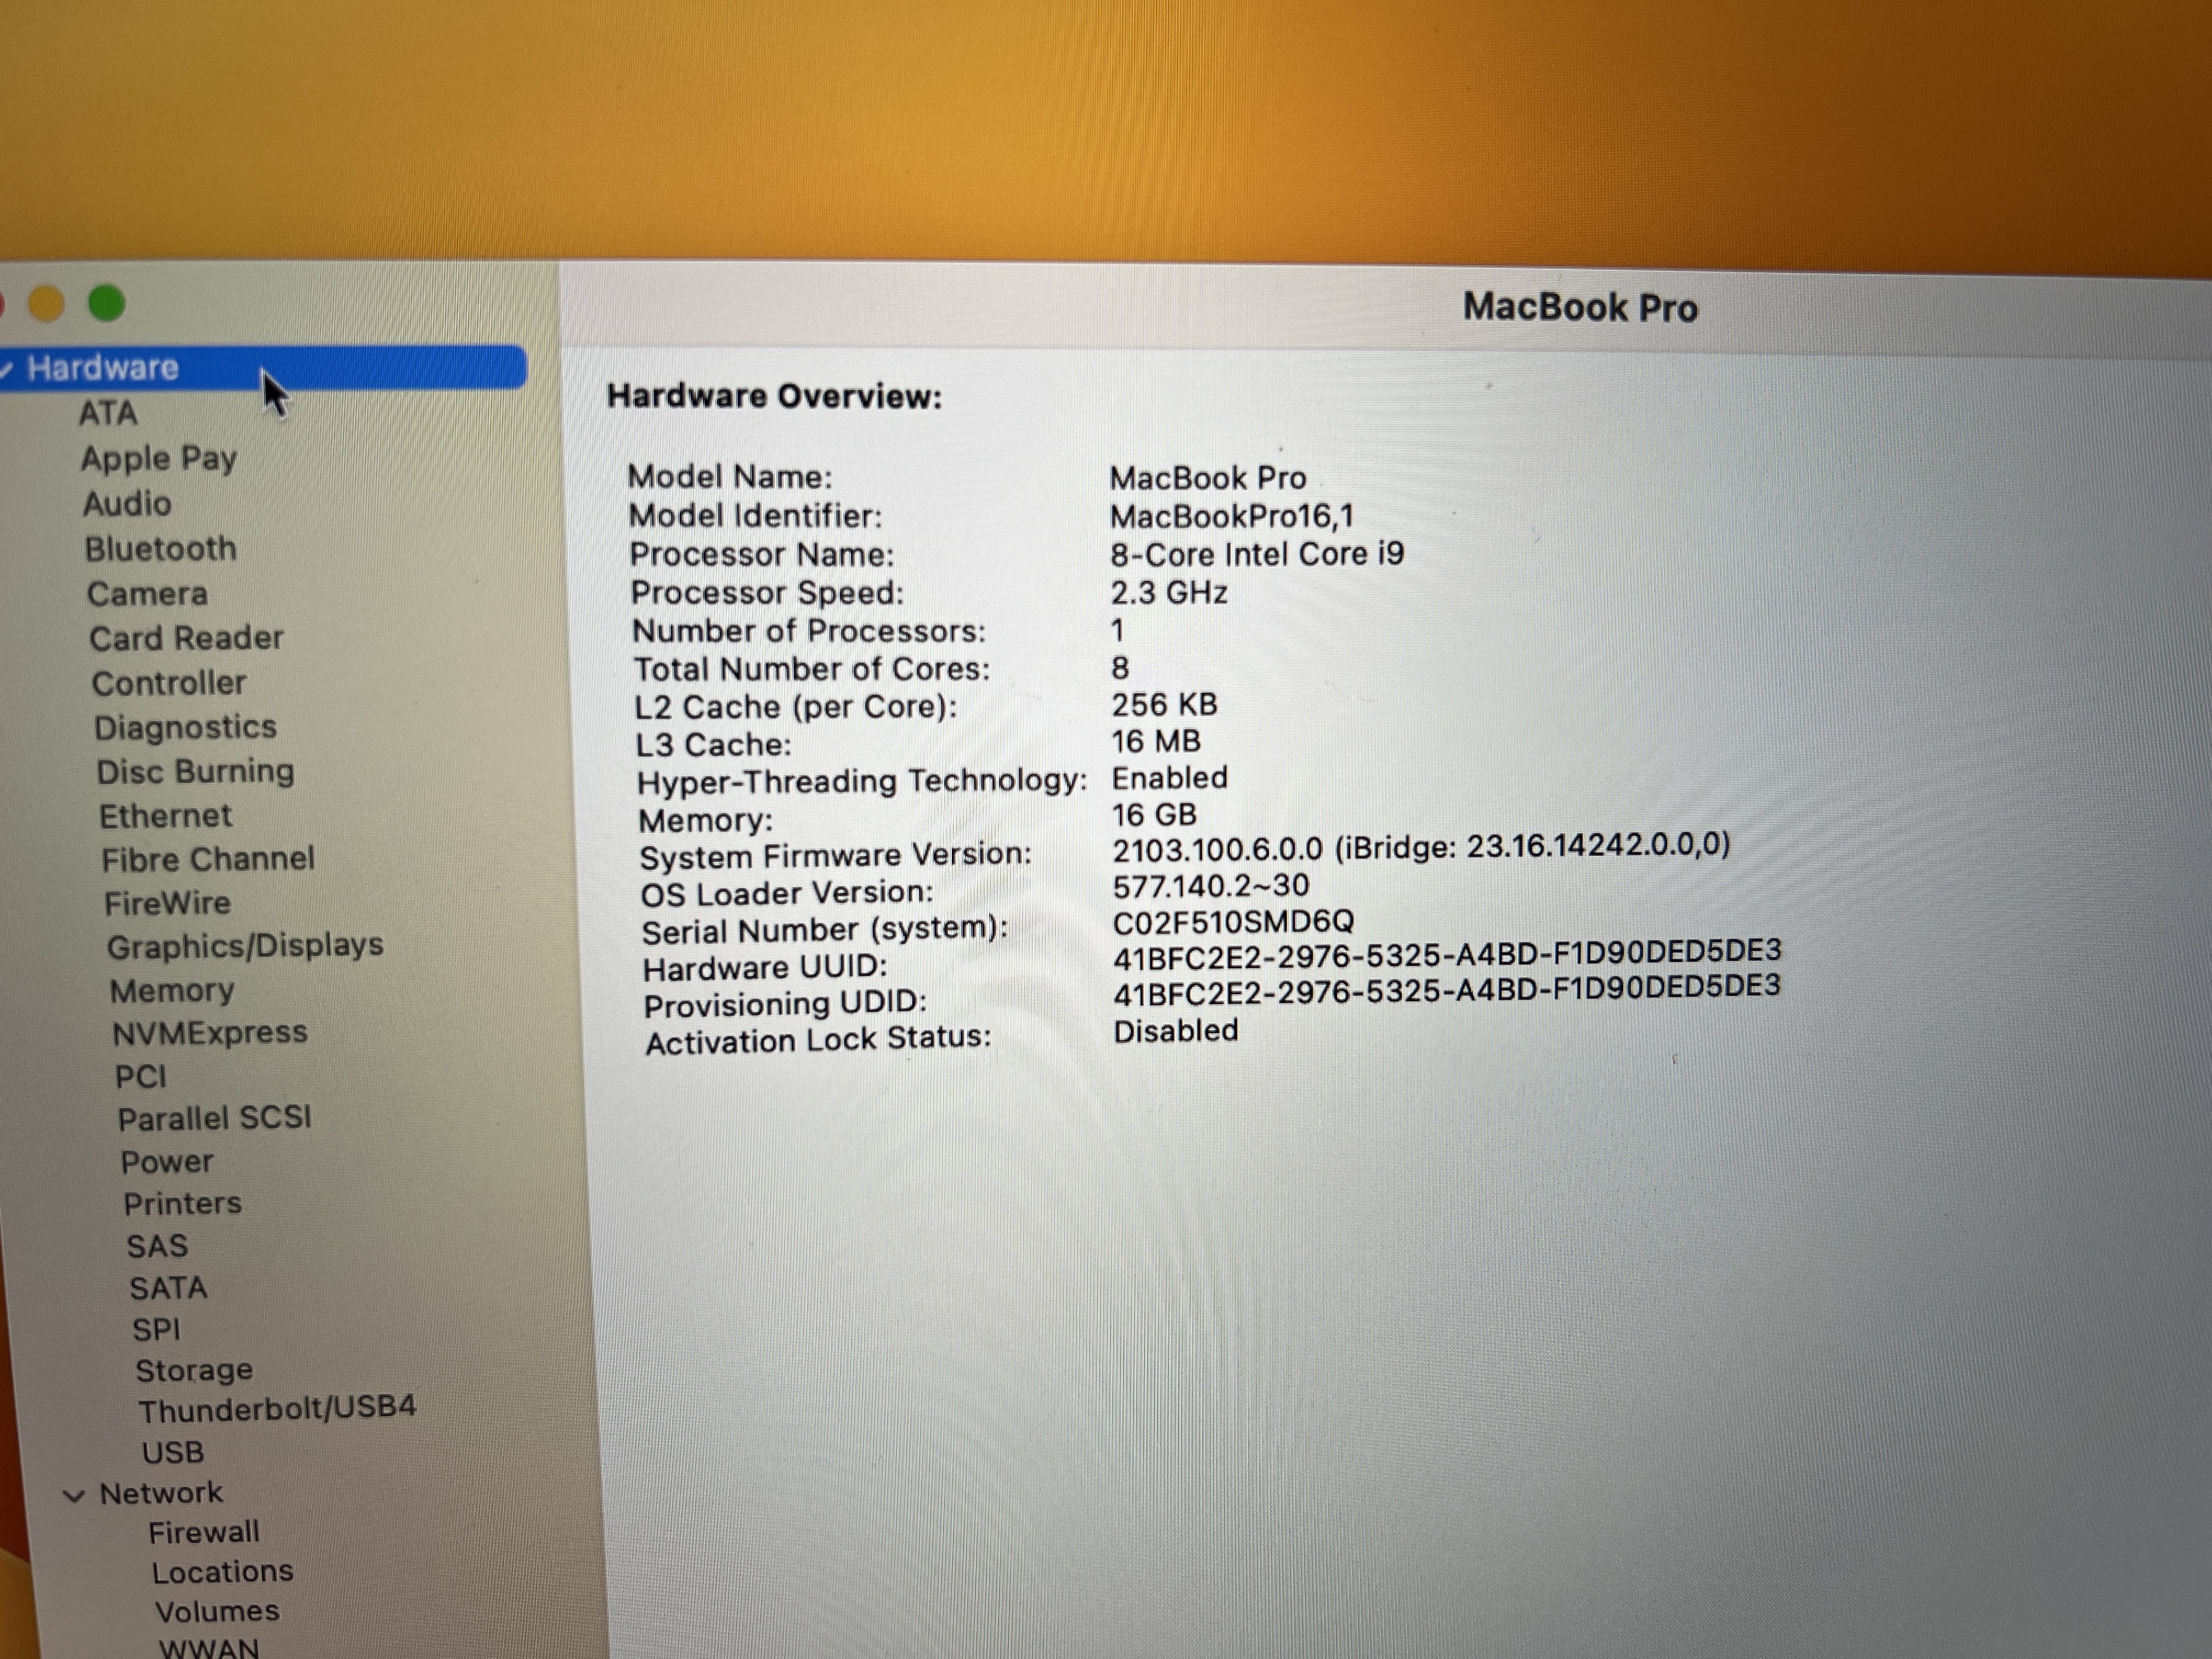Open Audio hardware info
This screenshot has width=2212, height=1659.
pyautogui.click(x=127, y=503)
